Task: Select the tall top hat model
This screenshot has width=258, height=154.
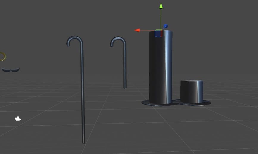Action: coord(160,68)
